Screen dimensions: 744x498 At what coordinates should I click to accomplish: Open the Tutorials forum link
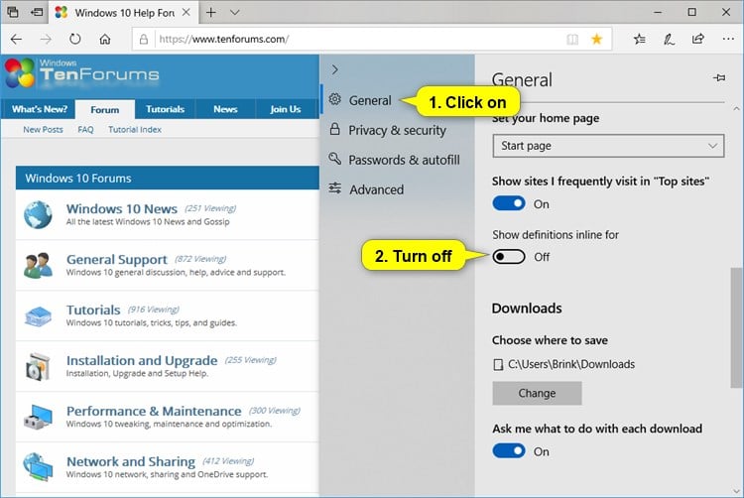[93, 310]
